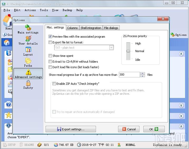Click the clock icon in status bar
Screen dimensions: 189x149
[79, 145]
